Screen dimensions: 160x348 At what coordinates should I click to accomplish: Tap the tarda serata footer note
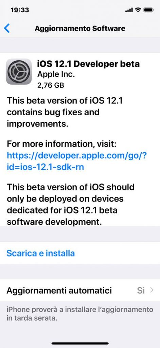(x=80, y=314)
